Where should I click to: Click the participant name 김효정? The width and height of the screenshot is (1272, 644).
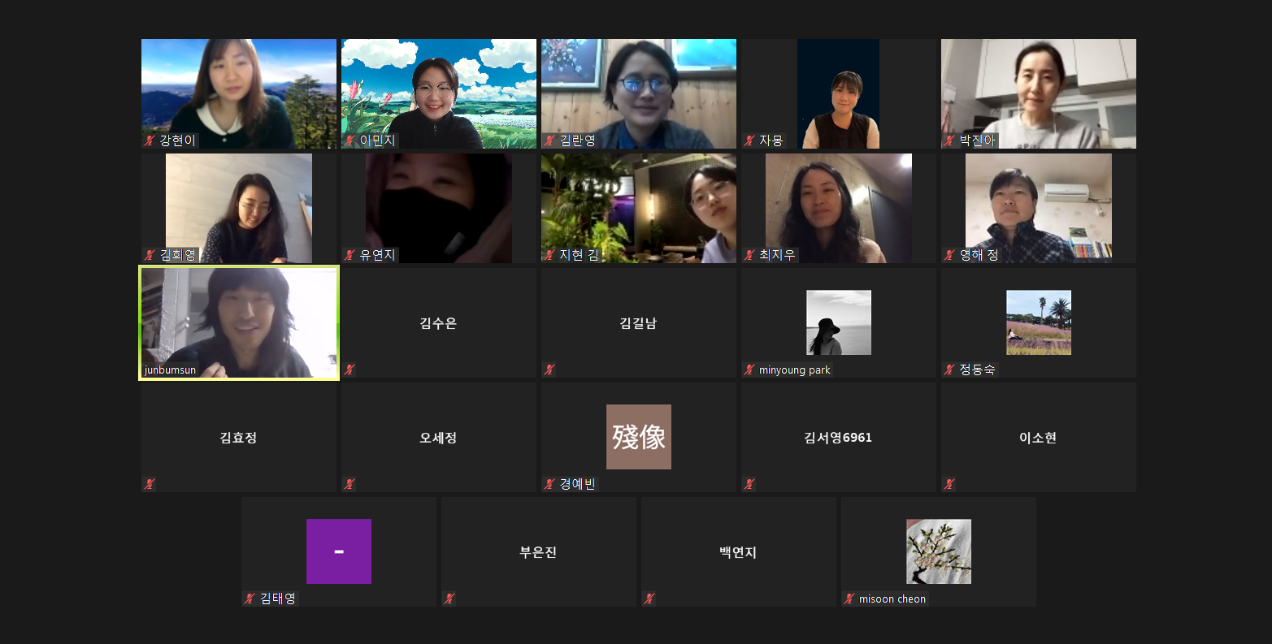tap(239, 438)
